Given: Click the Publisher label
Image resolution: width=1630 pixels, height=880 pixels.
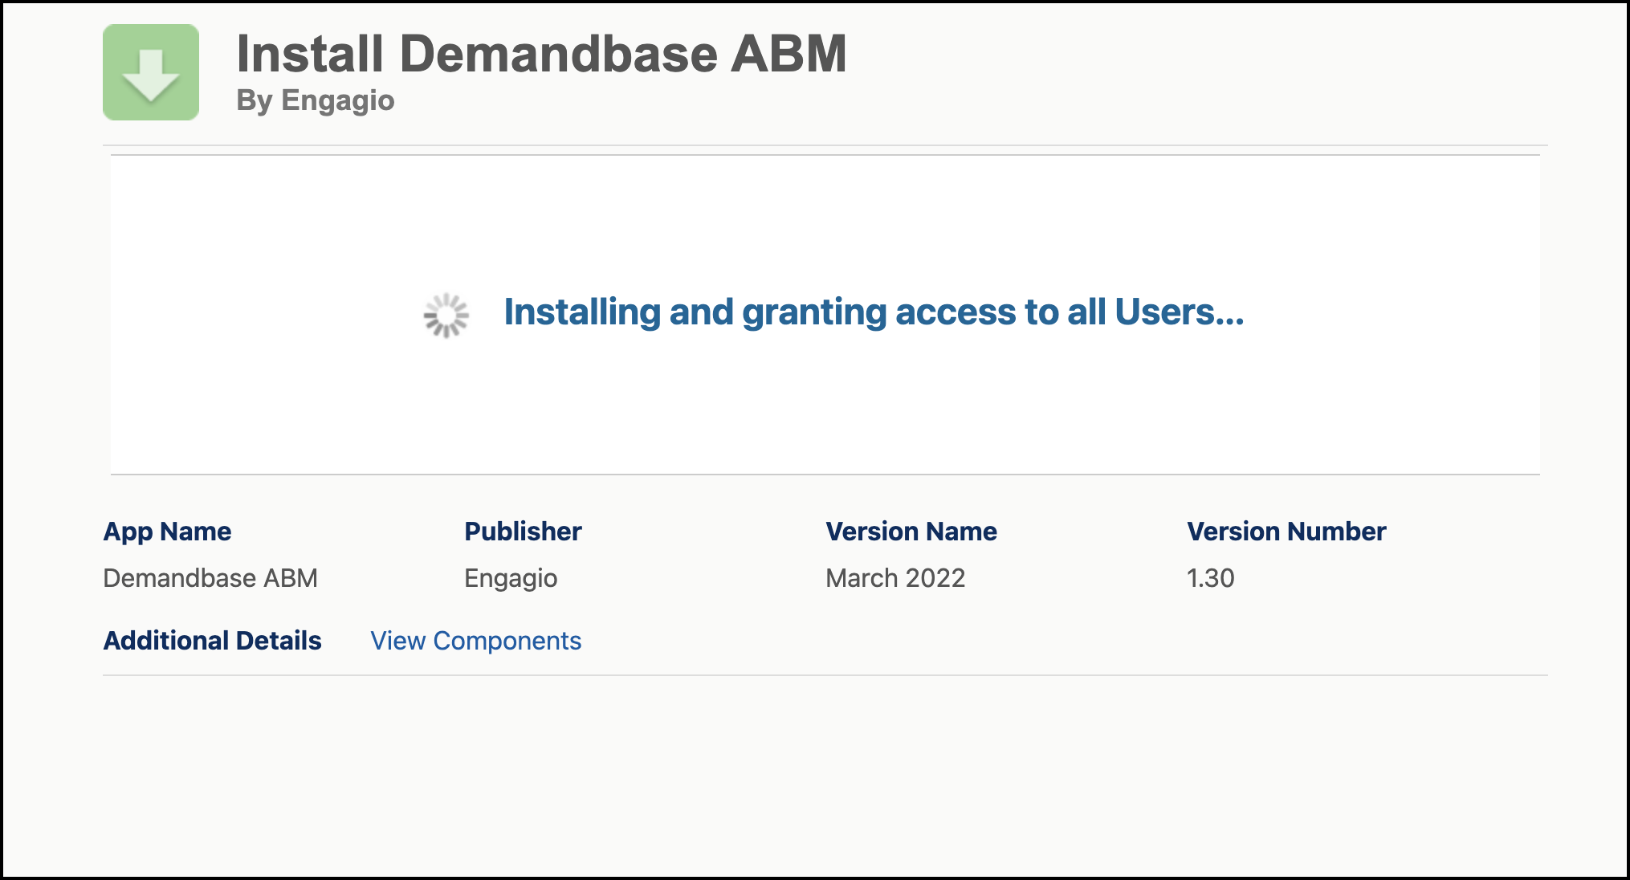Looking at the screenshot, I should [x=523, y=532].
